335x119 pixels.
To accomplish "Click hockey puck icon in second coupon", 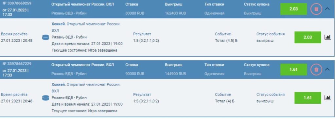I will [46, 98].
